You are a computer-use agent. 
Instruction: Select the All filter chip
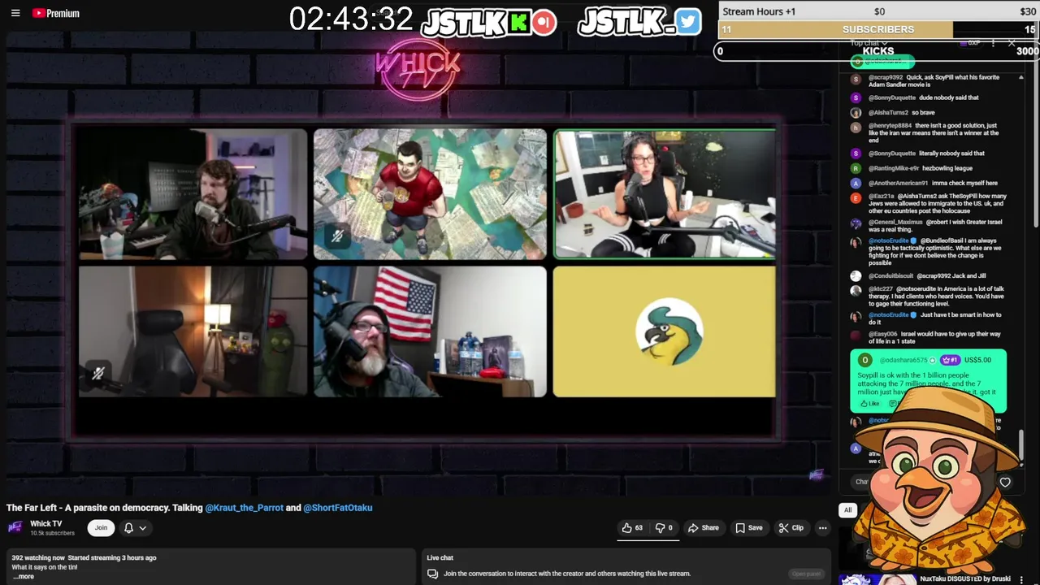tap(847, 510)
